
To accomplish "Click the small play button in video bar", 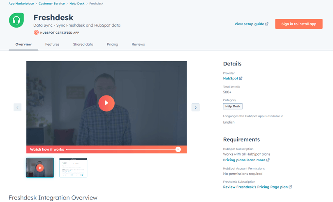I will tap(178, 149).
